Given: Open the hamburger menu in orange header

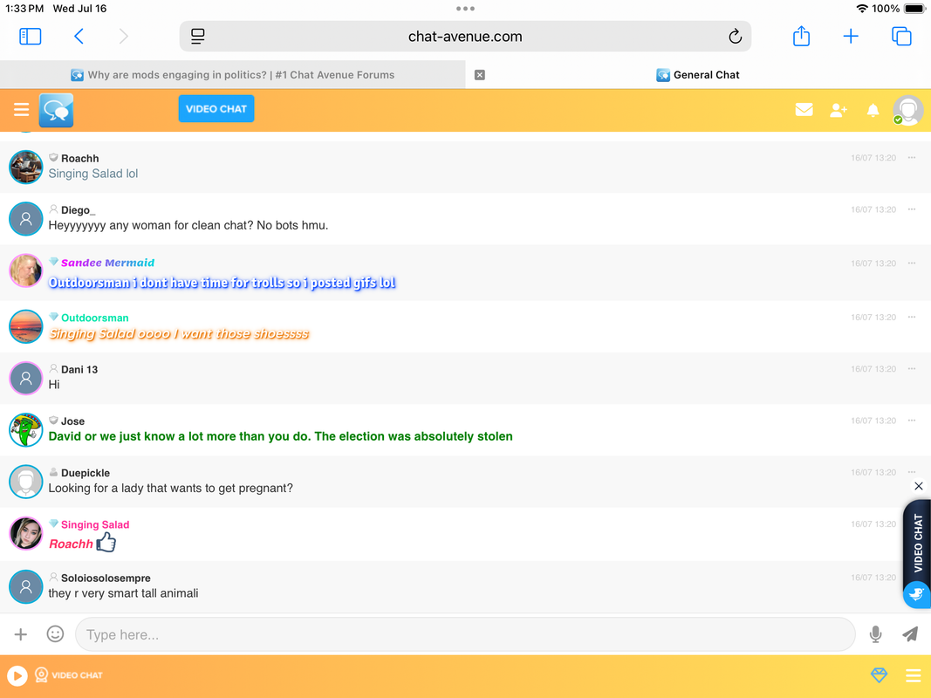Looking at the screenshot, I should (21, 110).
